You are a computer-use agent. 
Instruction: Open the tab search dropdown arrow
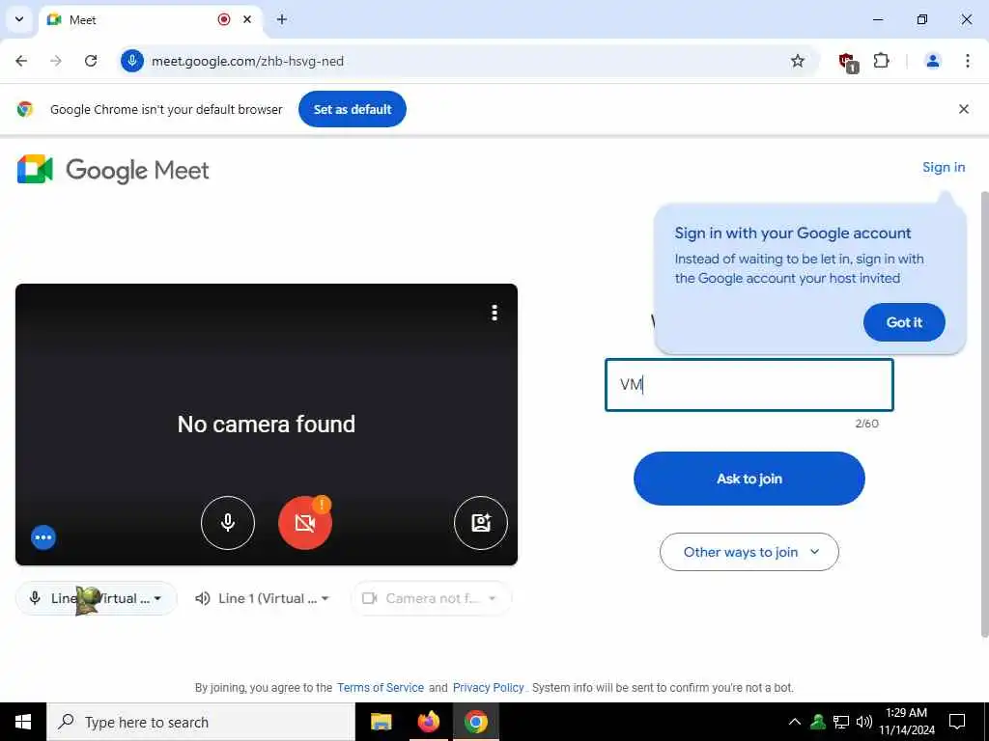(19, 19)
